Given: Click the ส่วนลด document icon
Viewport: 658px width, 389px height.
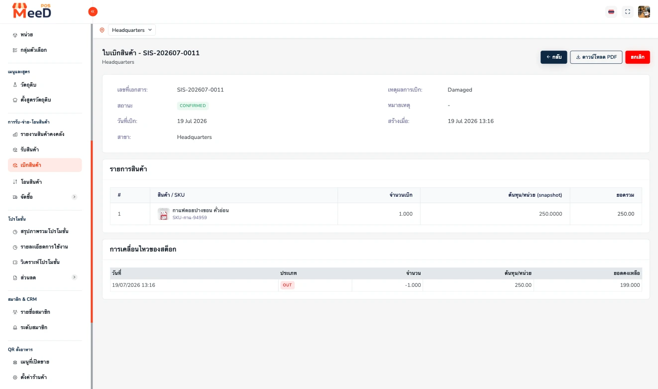Looking at the screenshot, I should pyautogui.click(x=15, y=277).
